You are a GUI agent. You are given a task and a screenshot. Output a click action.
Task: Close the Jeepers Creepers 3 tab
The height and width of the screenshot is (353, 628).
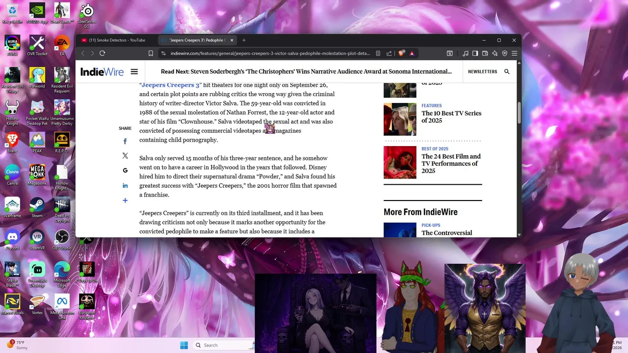(x=232, y=40)
